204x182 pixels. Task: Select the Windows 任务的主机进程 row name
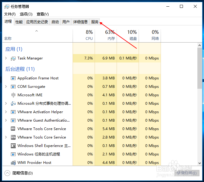[39, 154]
